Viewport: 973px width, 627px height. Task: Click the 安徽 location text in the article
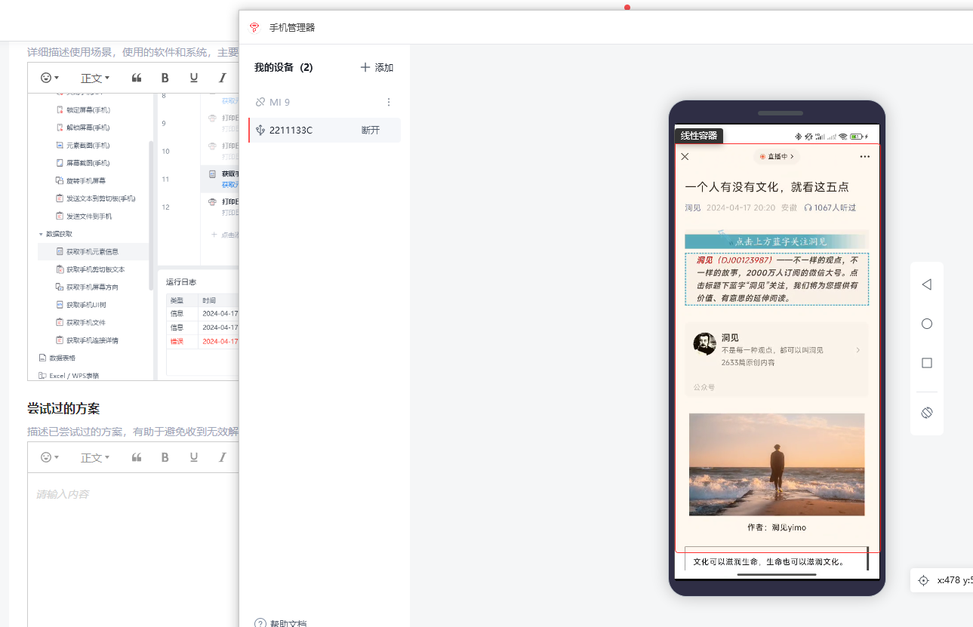tap(789, 207)
